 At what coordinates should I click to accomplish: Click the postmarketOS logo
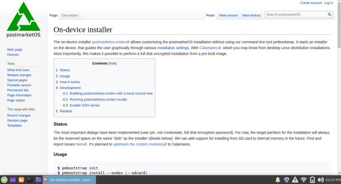24,19
